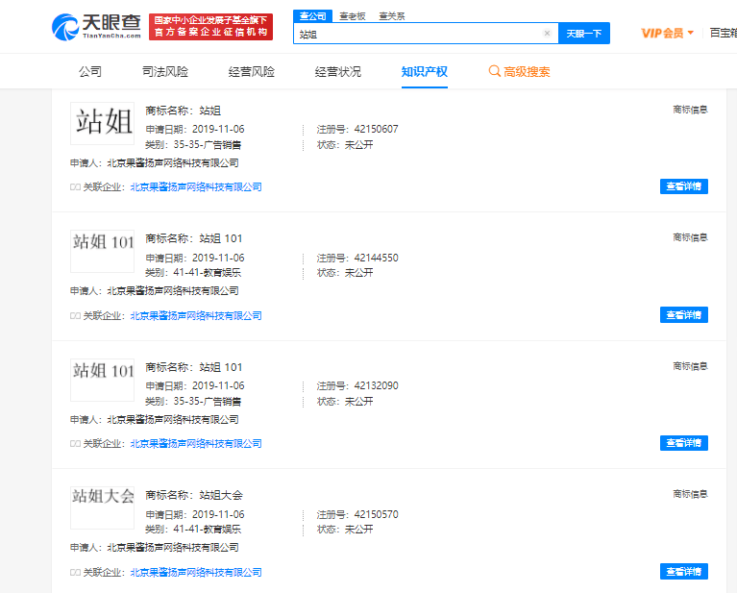Click the link icon beside 关联企业 in the 42132090 entry
Screen dimensions: 737x593
(x=75, y=443)
